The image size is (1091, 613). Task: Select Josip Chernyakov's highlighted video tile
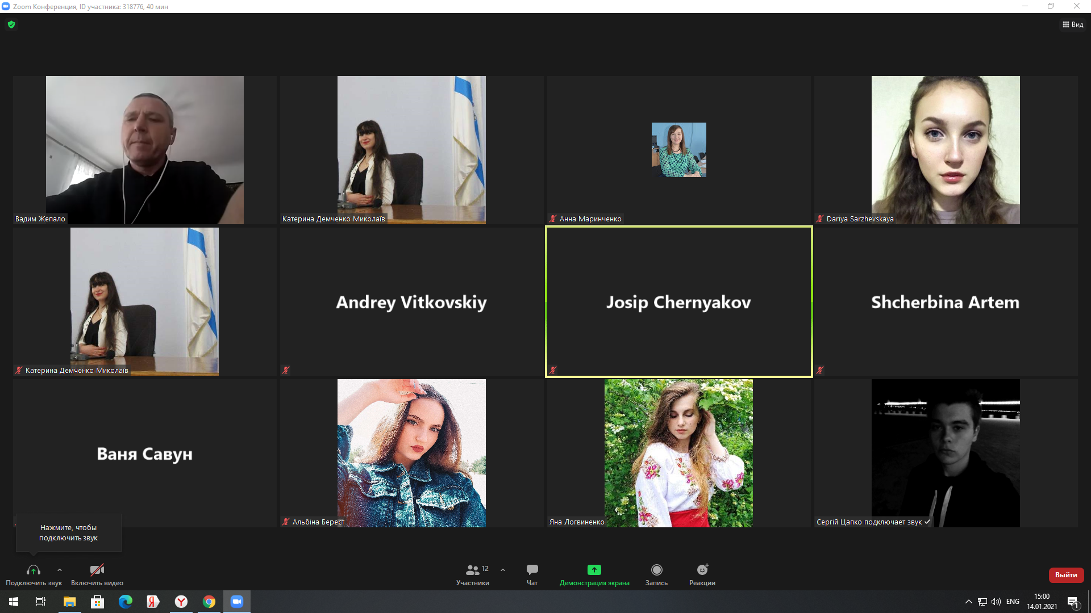click(x=678, y=301)
